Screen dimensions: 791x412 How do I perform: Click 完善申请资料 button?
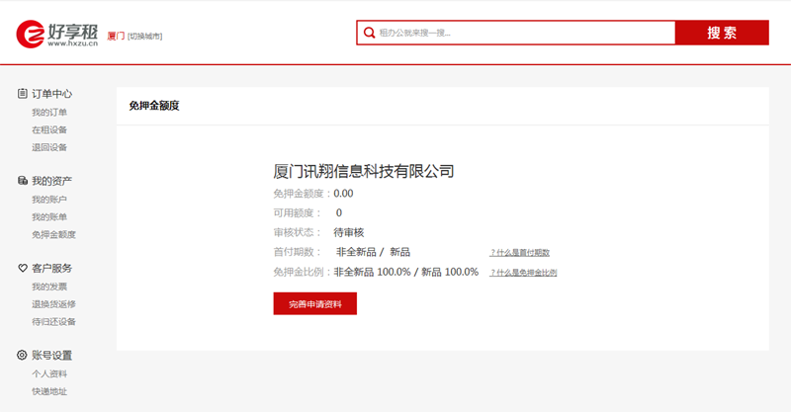click(x=315, y=303)
